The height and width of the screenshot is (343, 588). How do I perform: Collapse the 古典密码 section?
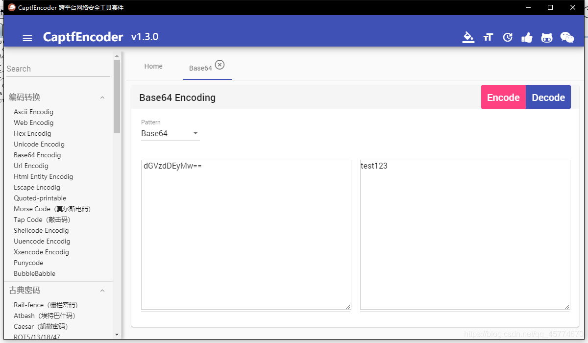click(102, 291)
